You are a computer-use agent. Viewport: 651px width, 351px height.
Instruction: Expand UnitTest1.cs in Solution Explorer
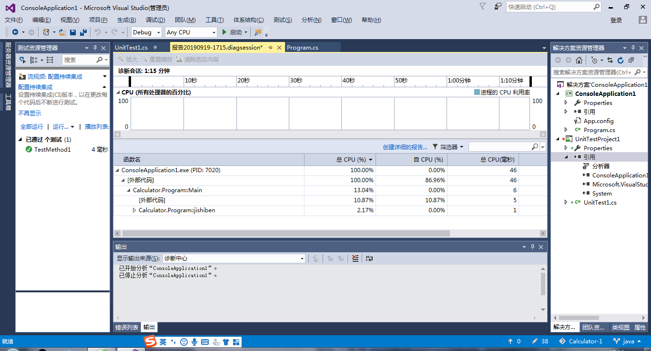coord(566,203)
